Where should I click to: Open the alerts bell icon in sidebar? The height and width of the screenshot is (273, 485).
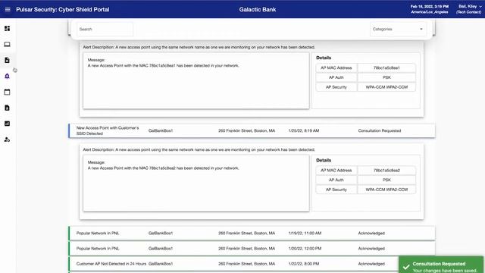pyautogui.click(x=7, y=76)
